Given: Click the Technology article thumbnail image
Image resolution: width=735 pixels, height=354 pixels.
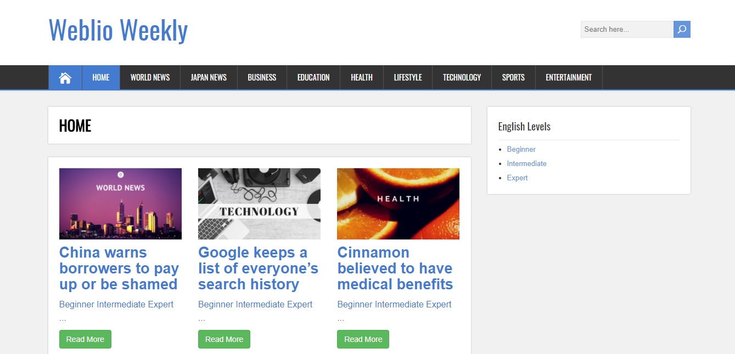Looking at the screenshot, I should point(259,204).
